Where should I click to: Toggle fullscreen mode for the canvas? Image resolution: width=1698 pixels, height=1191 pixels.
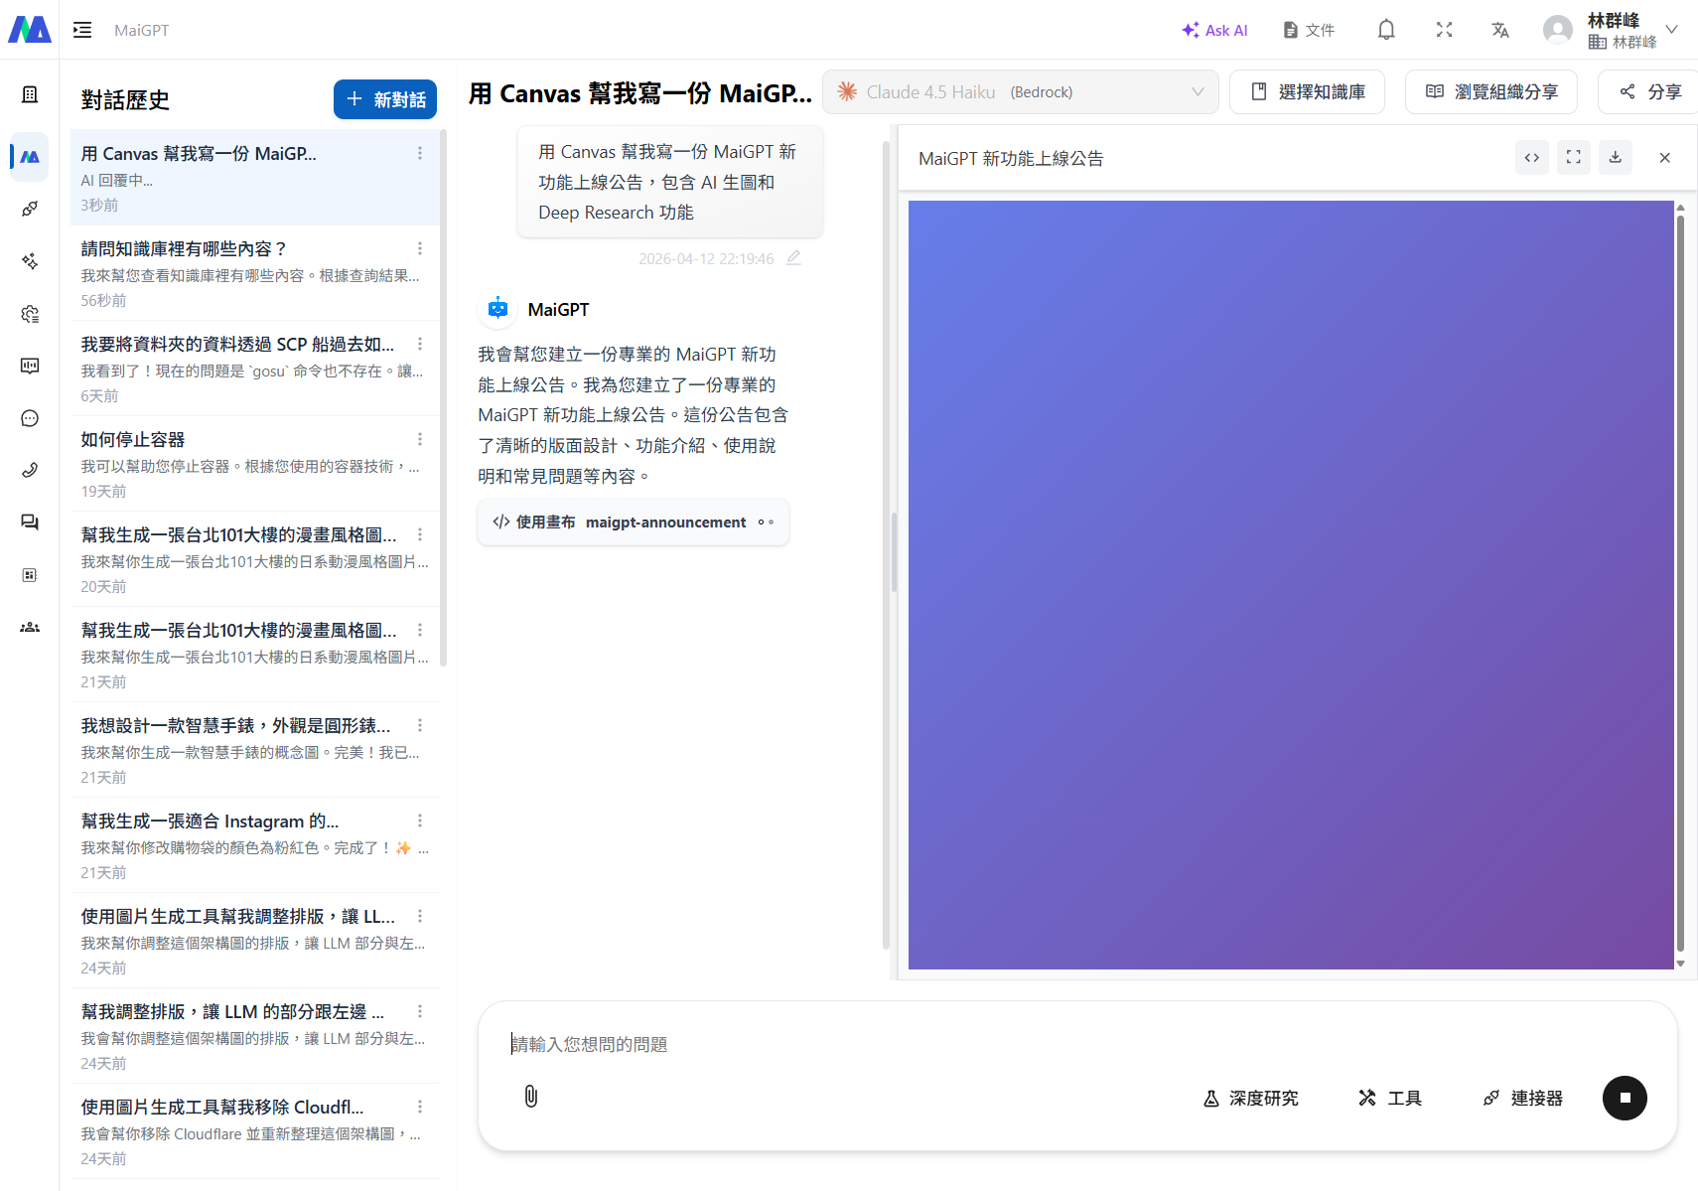tap(1573, 157)
